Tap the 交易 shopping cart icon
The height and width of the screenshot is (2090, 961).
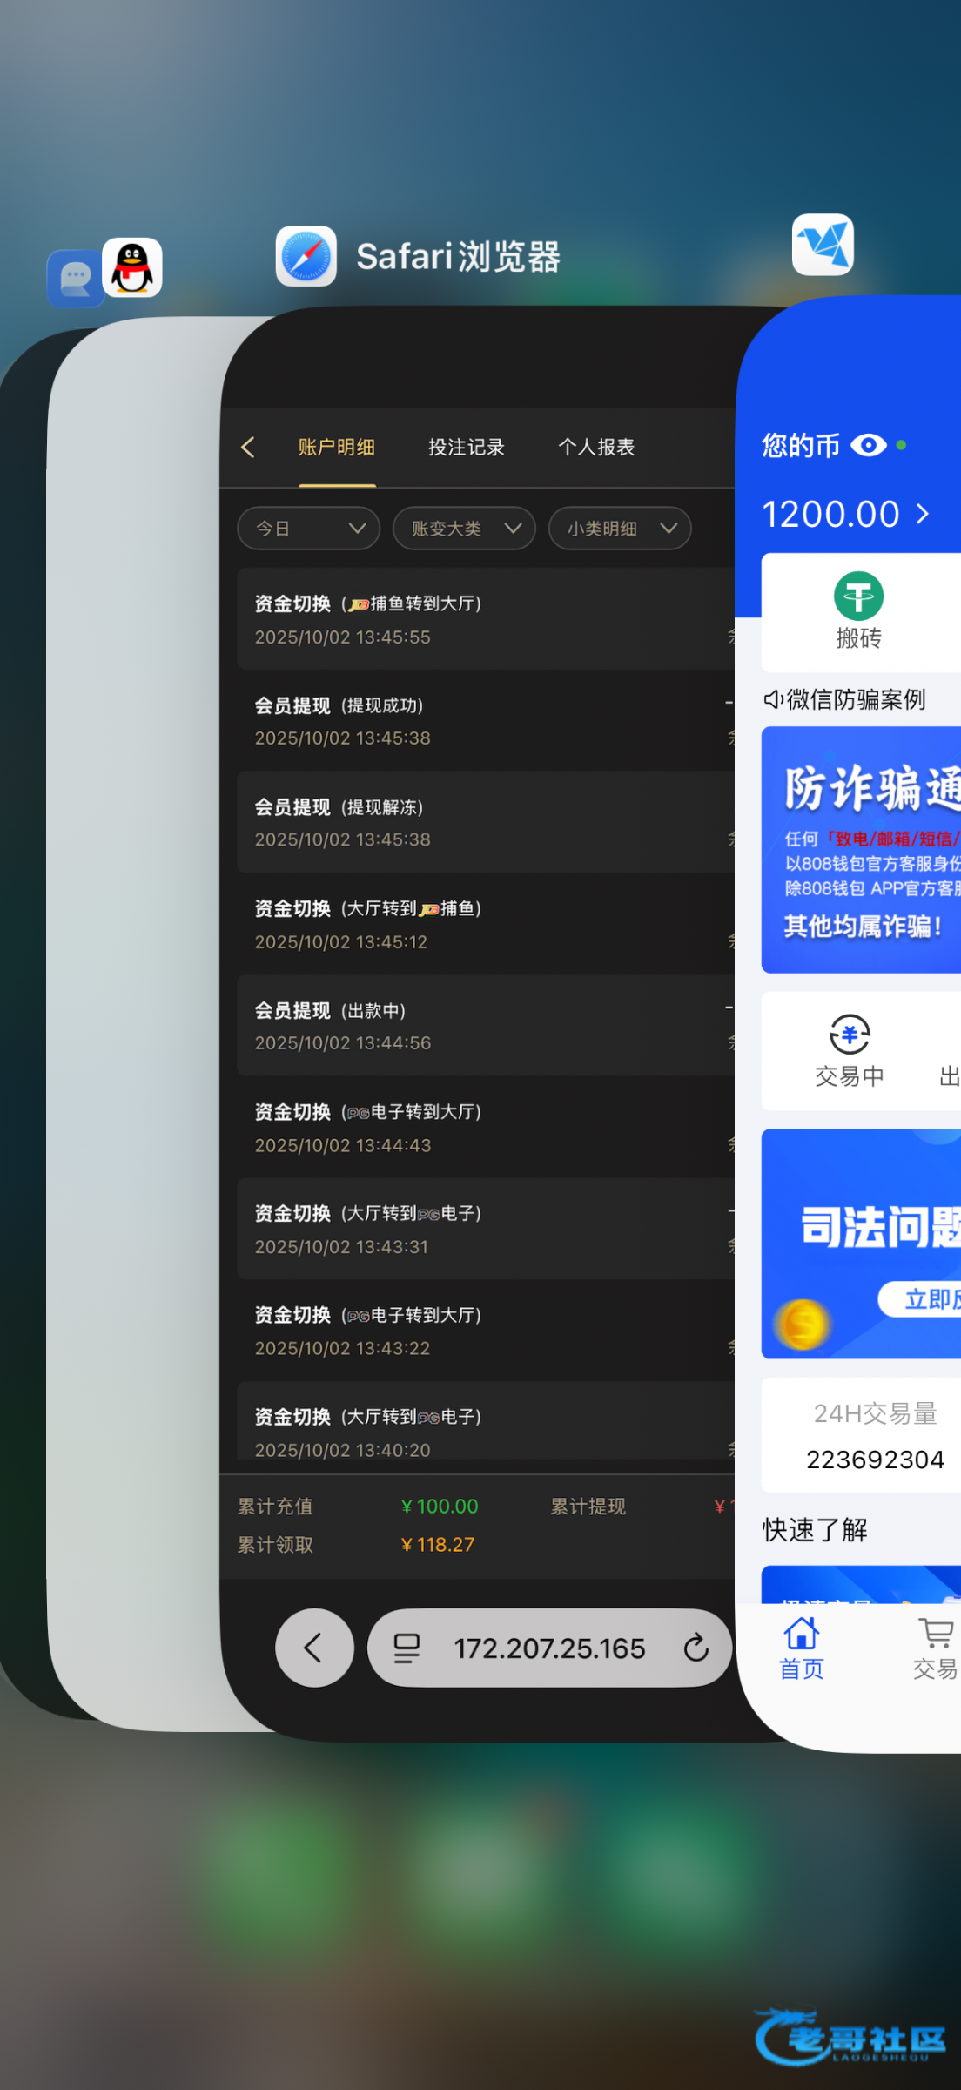(936, 1633)
